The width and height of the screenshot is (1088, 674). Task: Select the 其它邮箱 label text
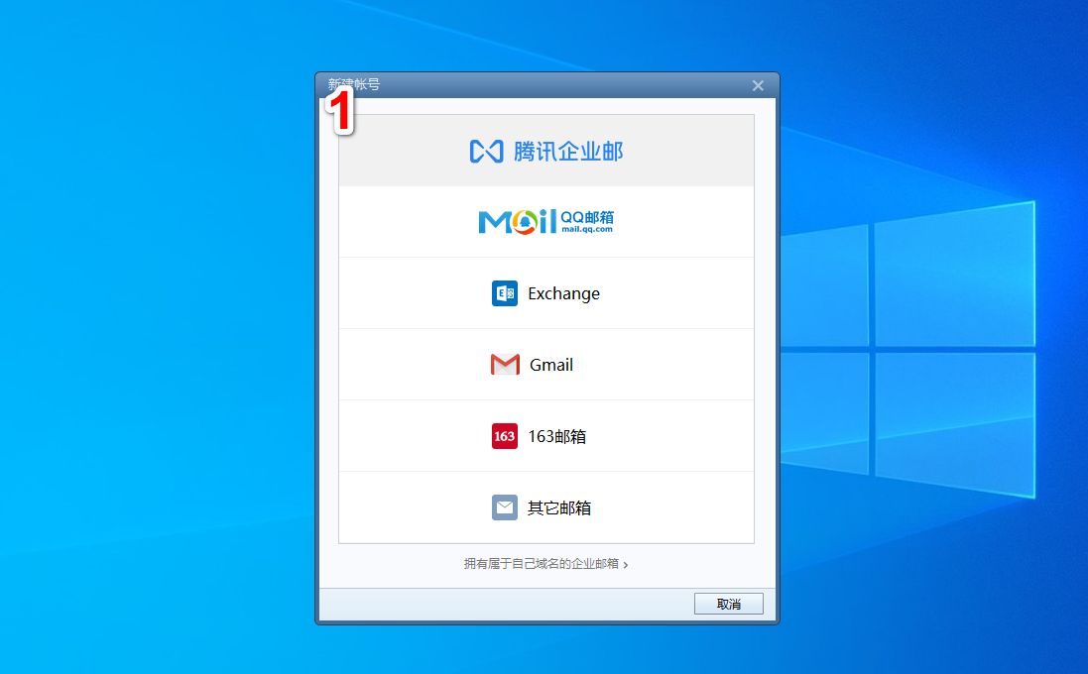pos(558,507)
